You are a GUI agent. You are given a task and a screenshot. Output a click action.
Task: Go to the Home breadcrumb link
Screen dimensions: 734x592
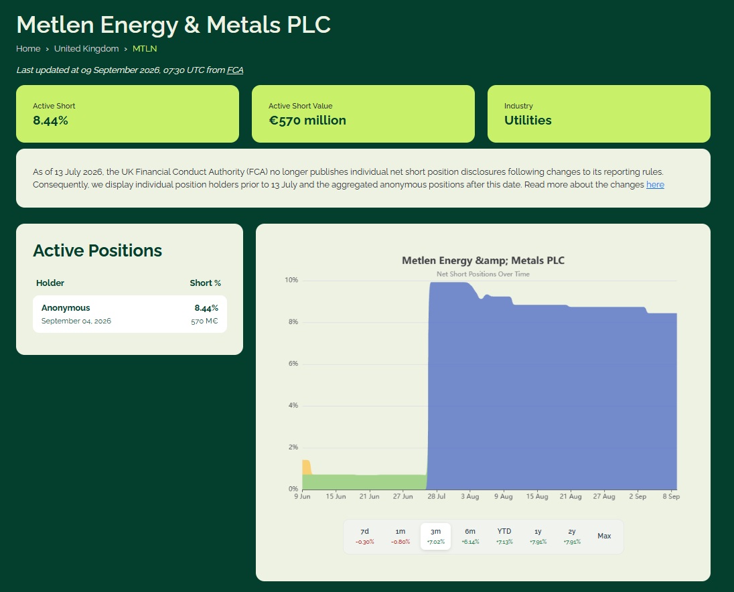tap(28, 49)
